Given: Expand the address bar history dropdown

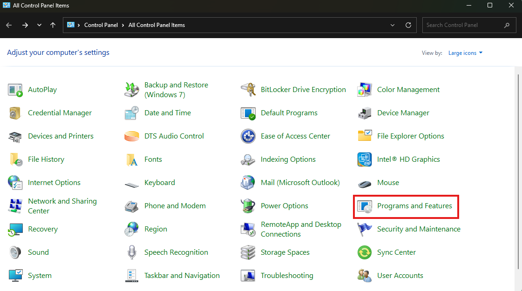Looking at the screenshot, I should tap(393, 25).
